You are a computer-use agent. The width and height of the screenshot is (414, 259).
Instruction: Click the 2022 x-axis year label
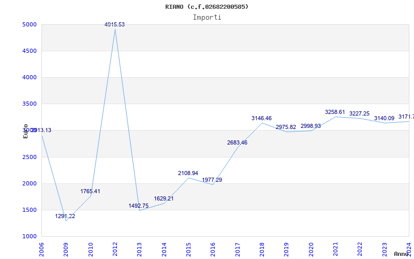pos(360,250)
